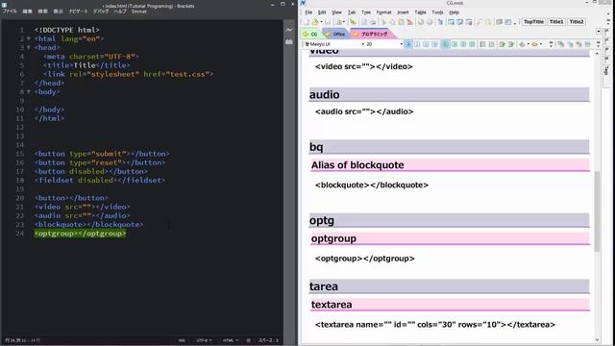Viewport: 615px width, 346px height.
Task: Click the scroll up arrow of the note scrollbar
Action: click(x=597, y=54)
